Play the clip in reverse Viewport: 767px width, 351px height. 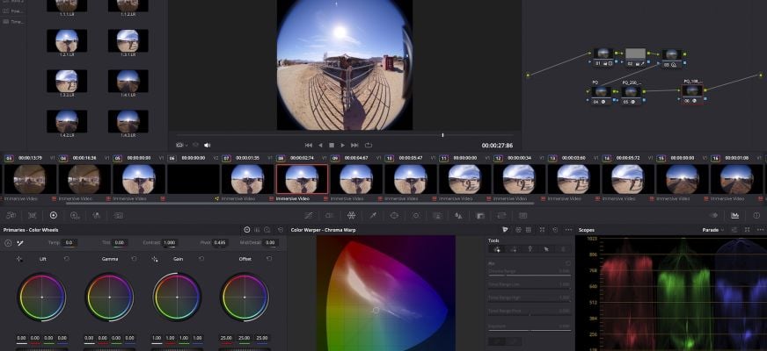point(320,145)
